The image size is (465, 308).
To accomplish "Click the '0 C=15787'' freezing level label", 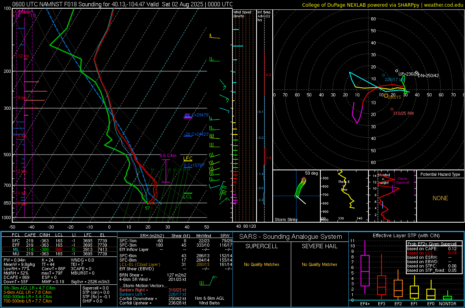I will (194, 165).
